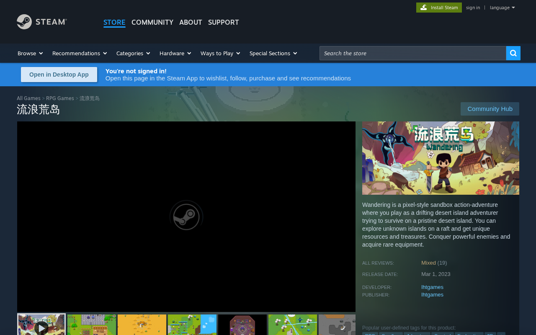Click the main video player area
The width and height of the screenshot is (536, 335).
[x=186, y=216]
